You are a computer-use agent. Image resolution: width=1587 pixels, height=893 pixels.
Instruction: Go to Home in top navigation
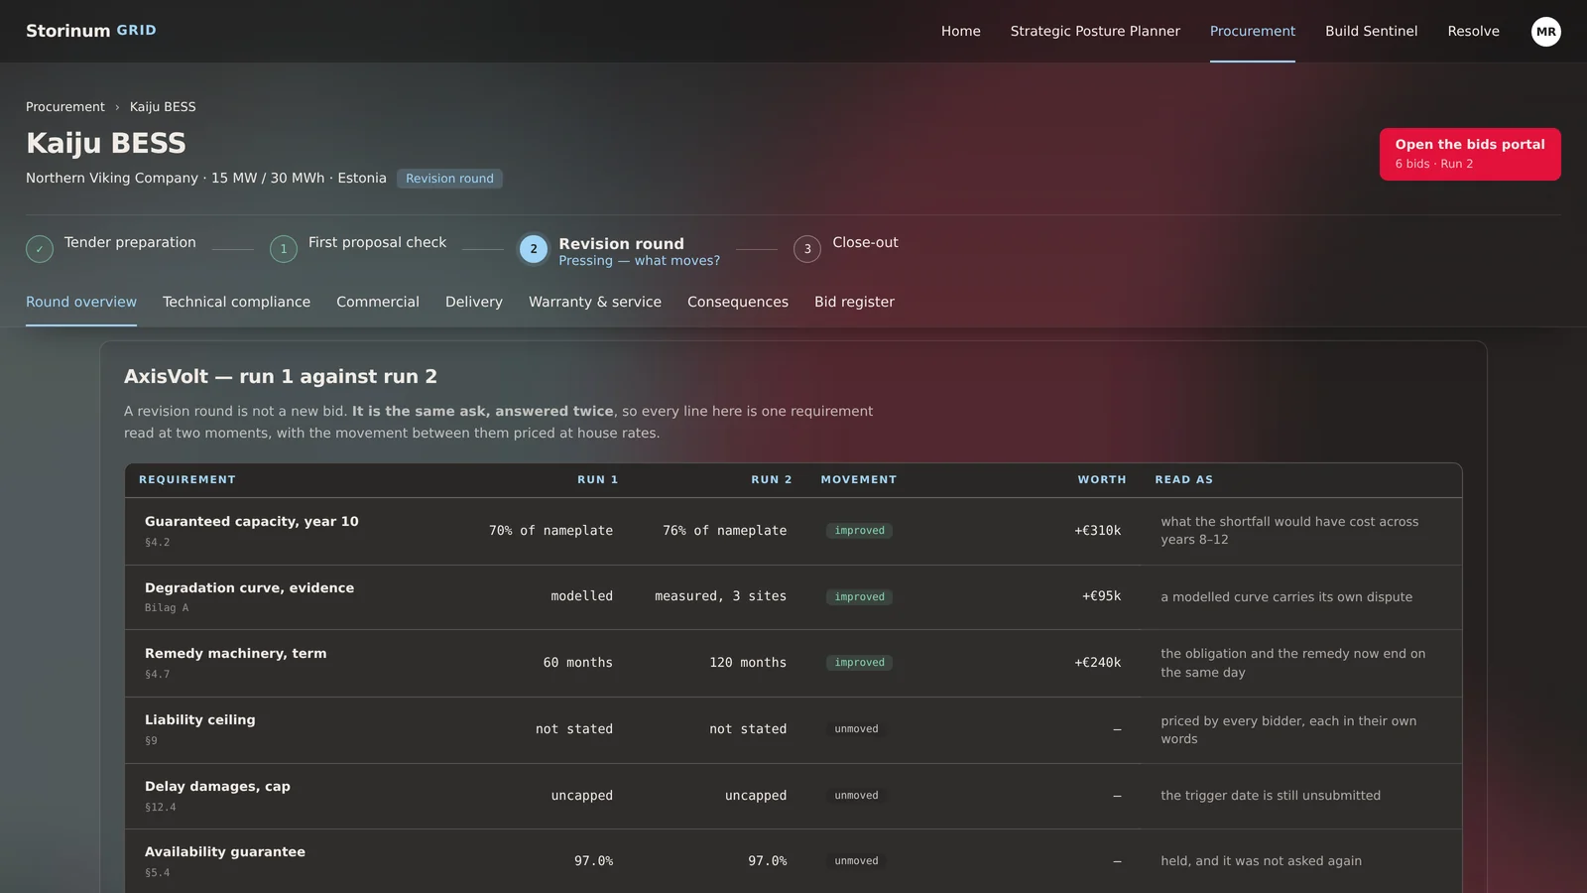pyautogui.click(x=960, y=31)
